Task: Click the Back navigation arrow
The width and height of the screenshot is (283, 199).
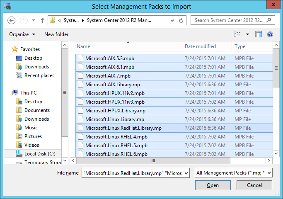Action: [x=11, y=20]
